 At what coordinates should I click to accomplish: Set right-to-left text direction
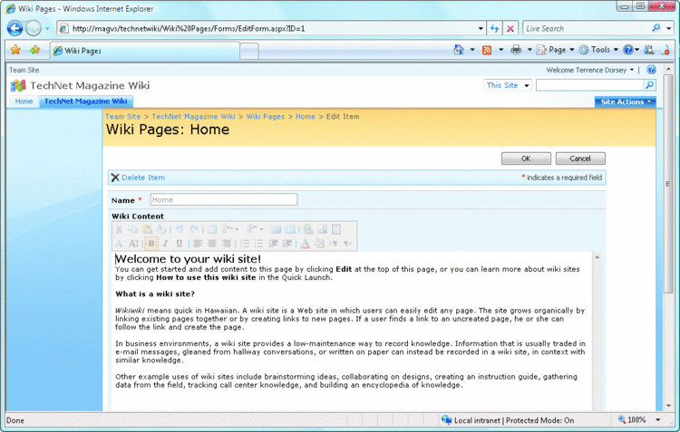(347, 244)
